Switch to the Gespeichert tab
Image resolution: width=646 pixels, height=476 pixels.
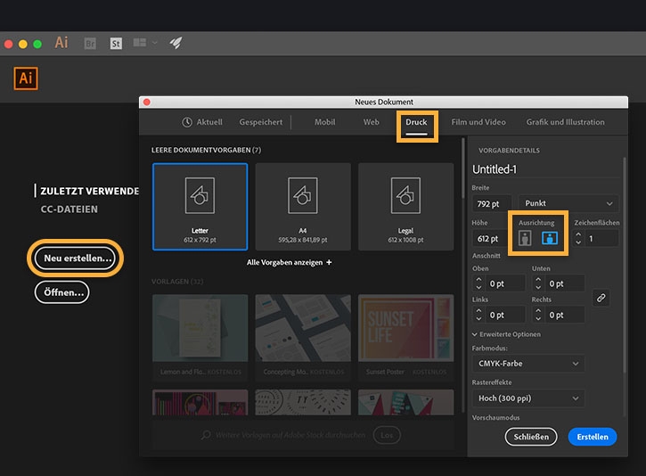[x=261, y=122]
